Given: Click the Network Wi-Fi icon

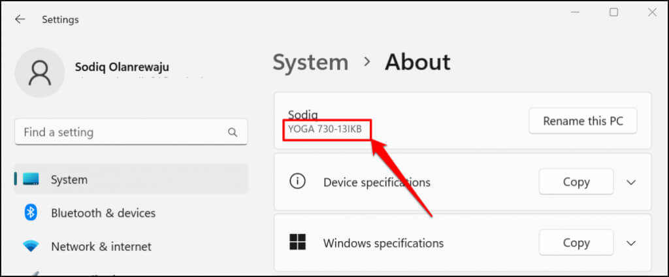Looking at the screenshot, I should 31,246.
